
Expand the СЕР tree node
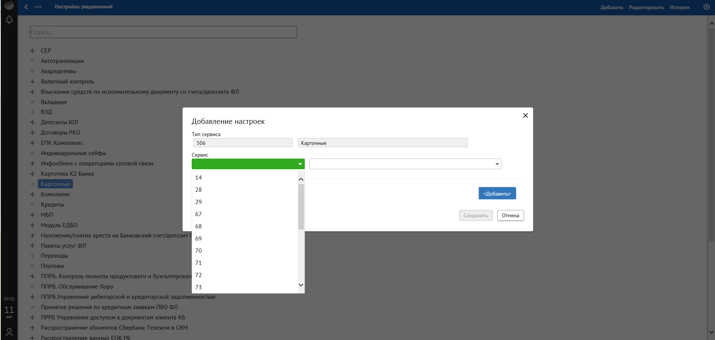pos(32,51)
